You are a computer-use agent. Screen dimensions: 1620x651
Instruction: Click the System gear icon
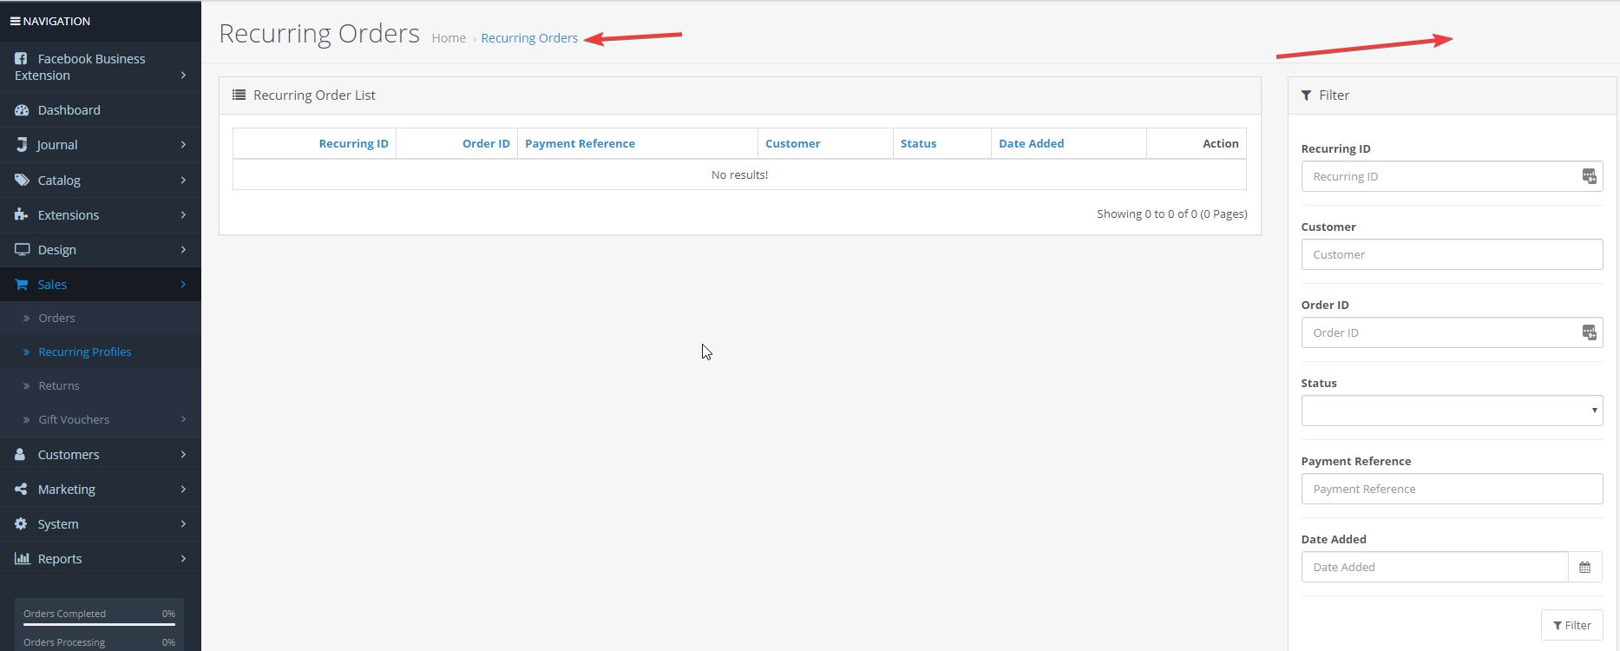[21, 523]
